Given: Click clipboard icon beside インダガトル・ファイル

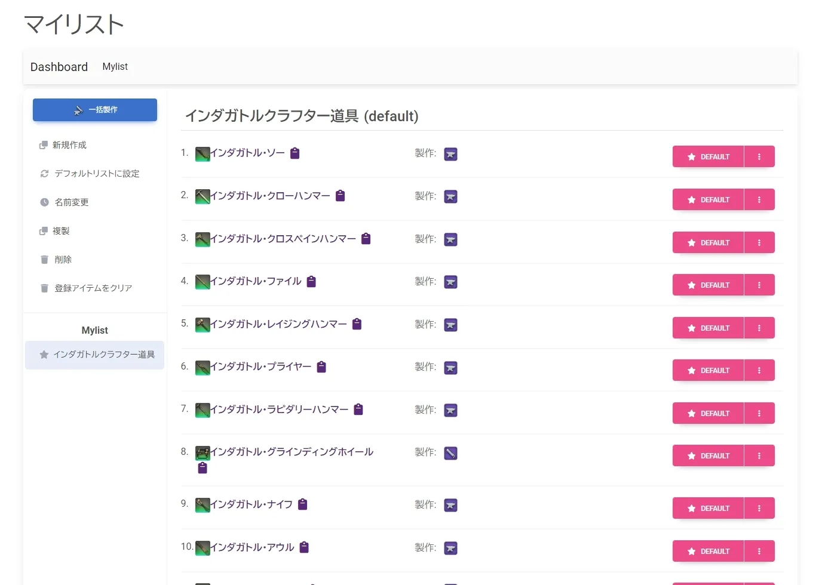Looking at the screenshot, I should [x=311, y=281].
